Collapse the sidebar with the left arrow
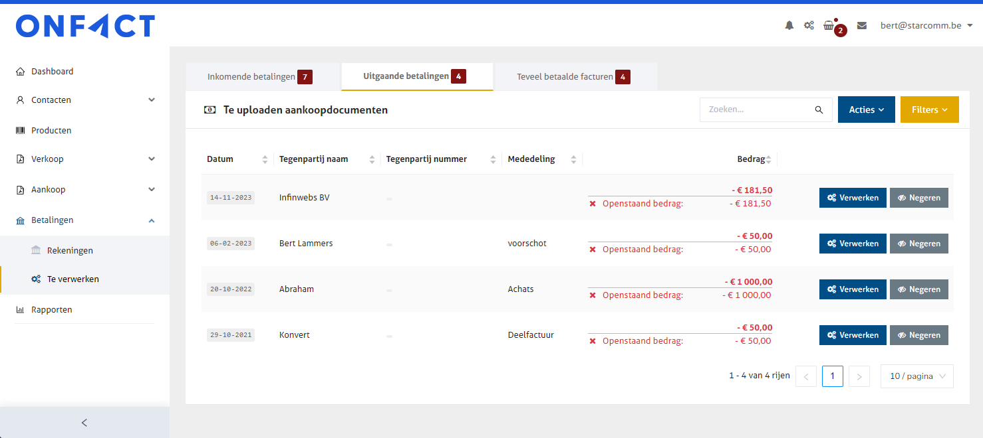 [x=84, y=423]
